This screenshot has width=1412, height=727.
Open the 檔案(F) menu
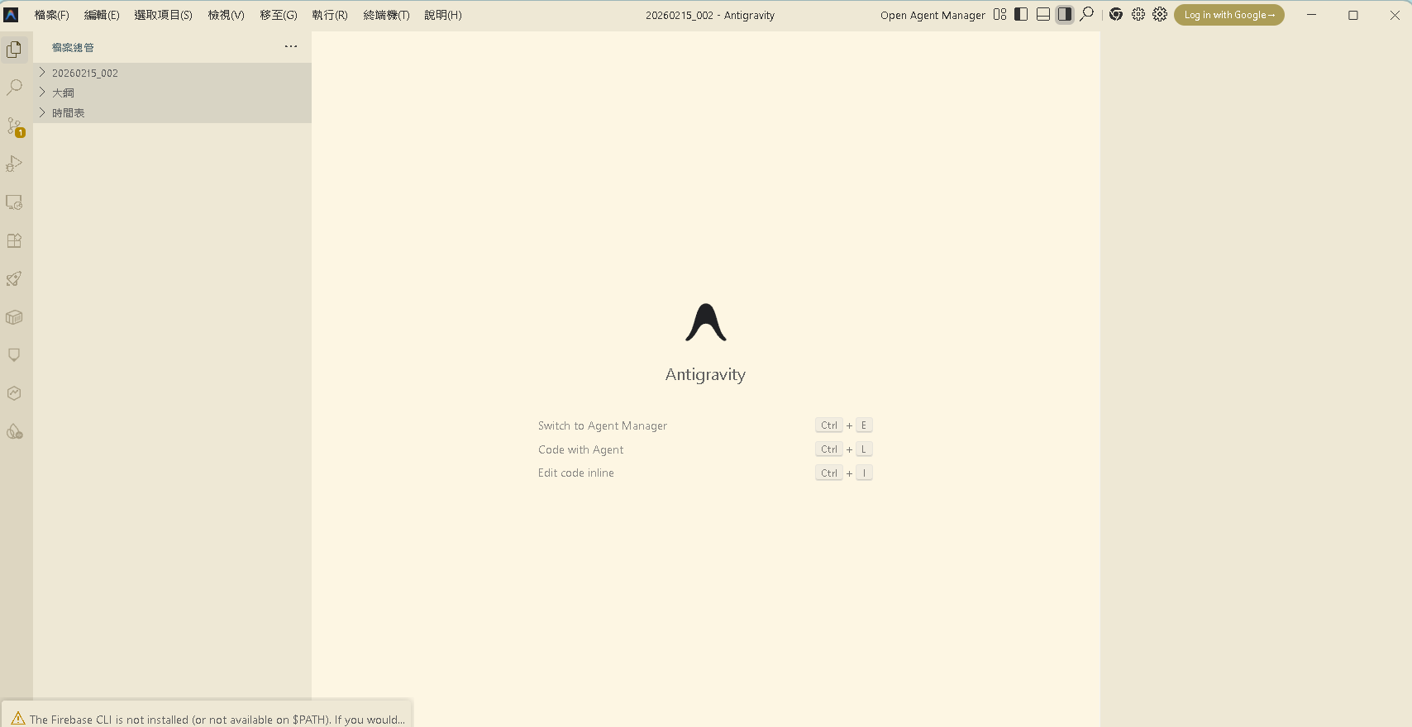point(51,15)
